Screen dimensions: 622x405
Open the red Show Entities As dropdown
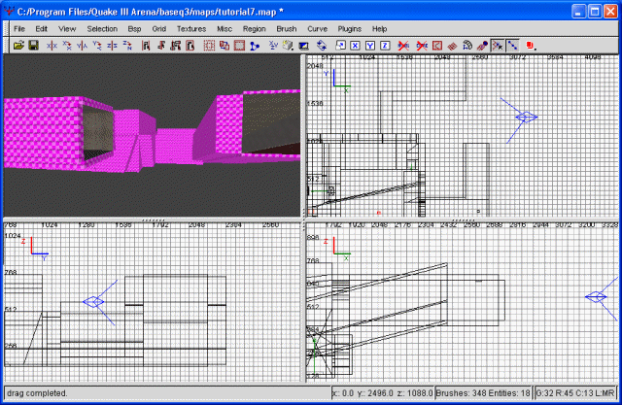(x=532, y=46)
